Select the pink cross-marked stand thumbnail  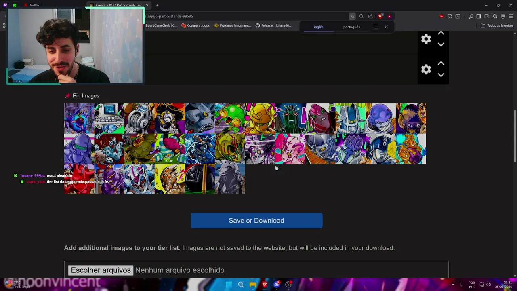click(290, 149)
